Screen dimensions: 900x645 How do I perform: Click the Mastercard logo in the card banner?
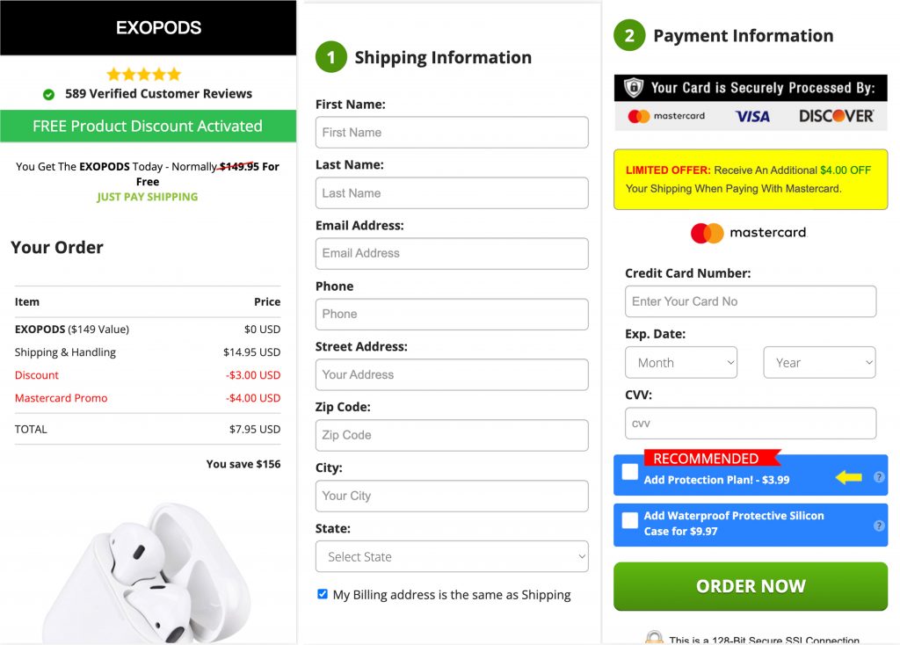[666, 116]
